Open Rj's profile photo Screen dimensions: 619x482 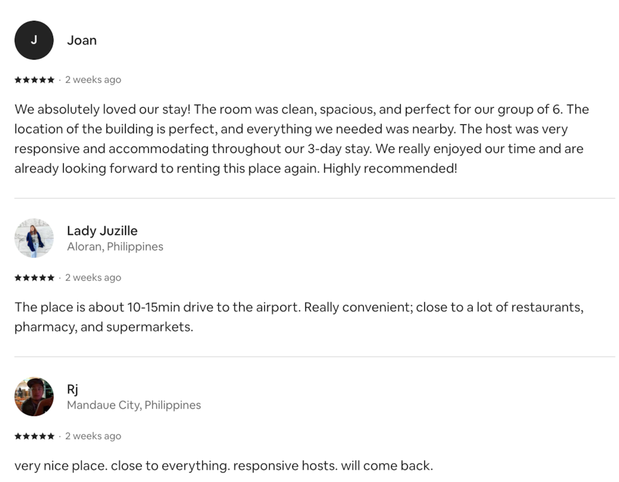pyautogui.click(x=34, y=396)
